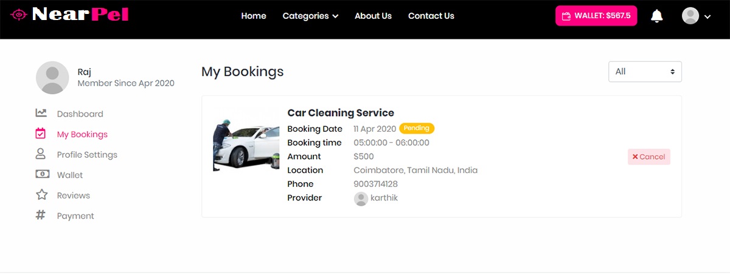Click Raj's profile picture in sidebar
Image resolution: width=730 pixels, height=275 pixels.
[x=52, y=78]
